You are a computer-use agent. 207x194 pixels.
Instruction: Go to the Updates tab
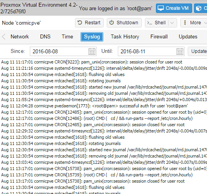coord(188,36)
